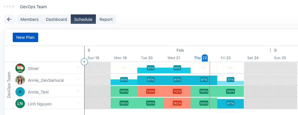Click Annie_DevSamurai's 37% Friday bar
Viewport: 298px width, 115px height.
[x=231, y=83]
